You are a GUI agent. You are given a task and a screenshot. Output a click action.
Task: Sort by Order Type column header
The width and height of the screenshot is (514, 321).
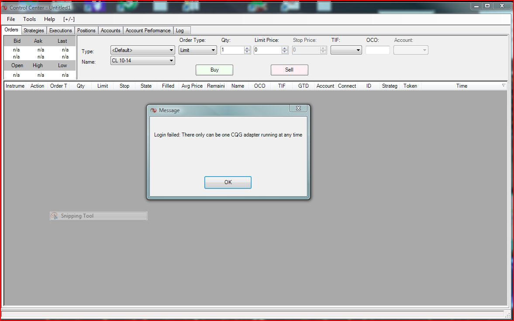59,86
